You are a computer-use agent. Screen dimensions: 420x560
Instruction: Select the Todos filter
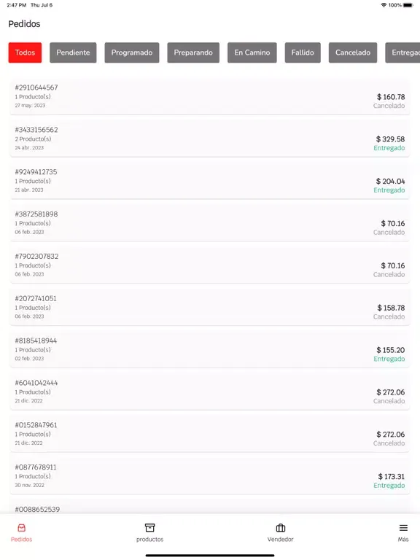pyautogui.click(x=25, y=52)
